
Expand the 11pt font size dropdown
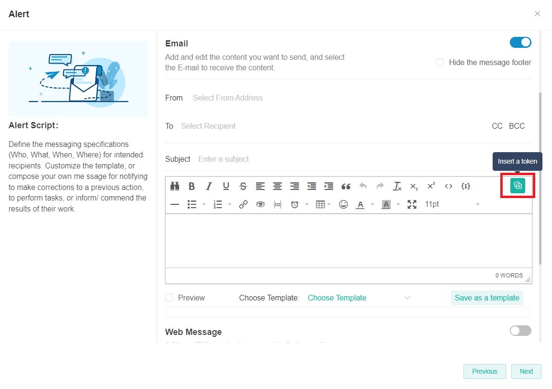click(x=452, y=204)
